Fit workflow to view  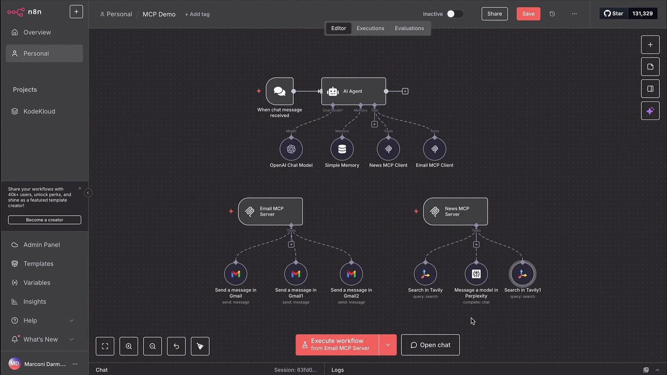(105, 346)
